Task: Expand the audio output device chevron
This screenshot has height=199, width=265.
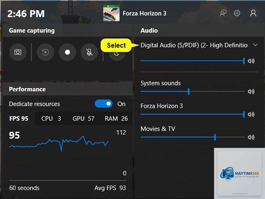Action: pos(255,45)
